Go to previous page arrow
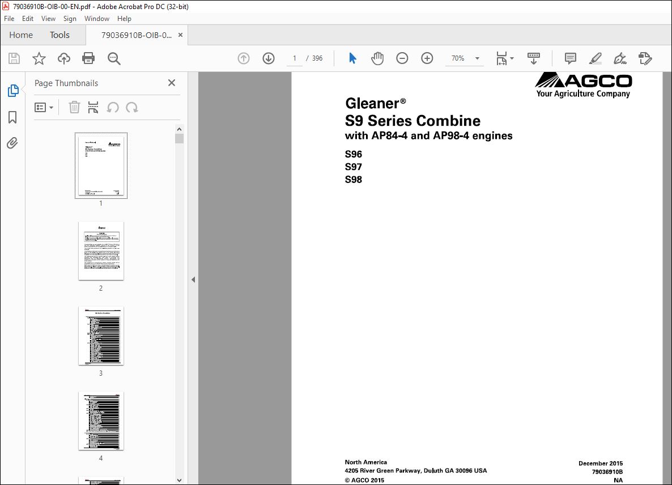672x485 pixels. tap(244, 58)
